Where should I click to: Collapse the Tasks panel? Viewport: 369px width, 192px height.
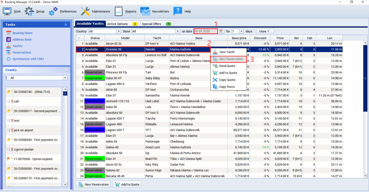66,25
